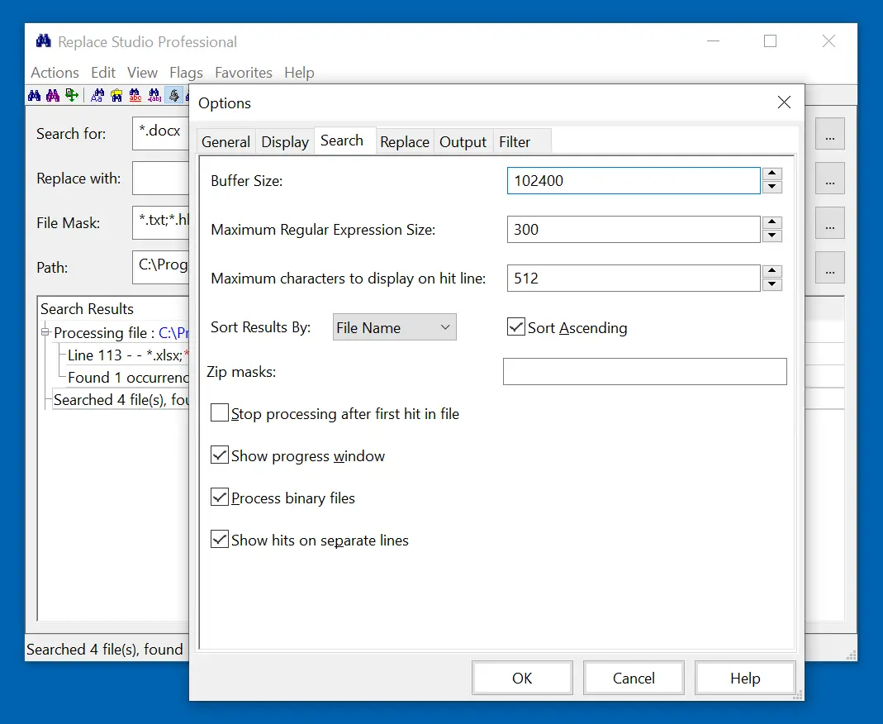883x724 pixels.
Task: Open the Sort Results By dropdown
Action: [395, 327]
